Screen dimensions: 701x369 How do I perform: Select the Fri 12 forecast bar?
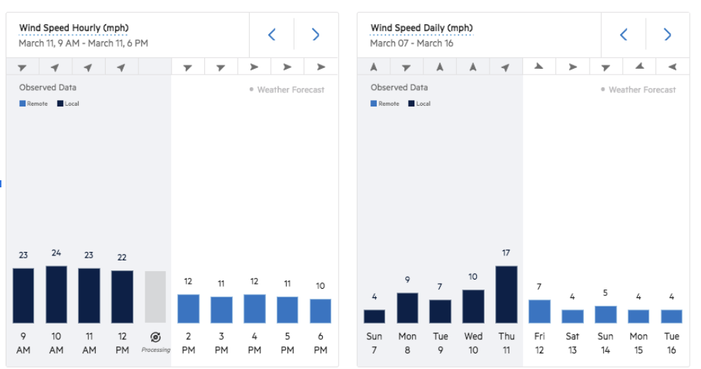coord(539,311)
